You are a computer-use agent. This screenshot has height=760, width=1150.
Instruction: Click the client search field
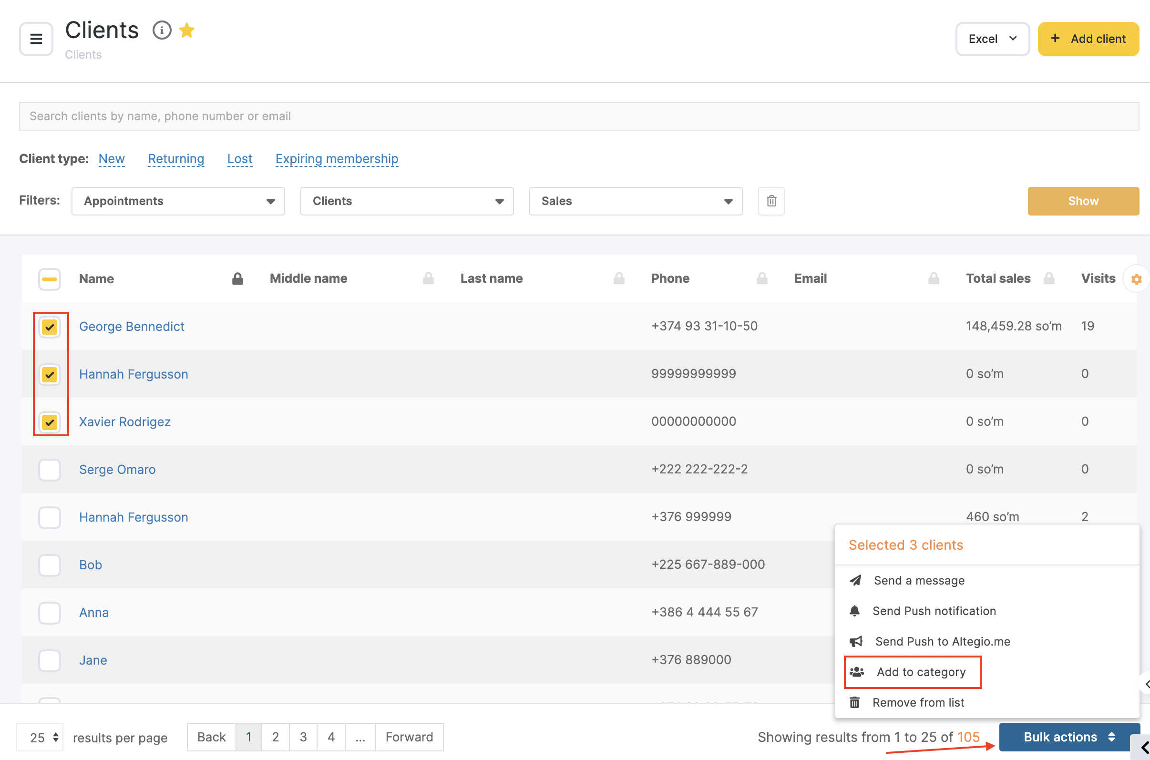tap(579, 116)
